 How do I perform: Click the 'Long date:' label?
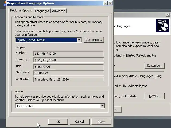point(22,79)
